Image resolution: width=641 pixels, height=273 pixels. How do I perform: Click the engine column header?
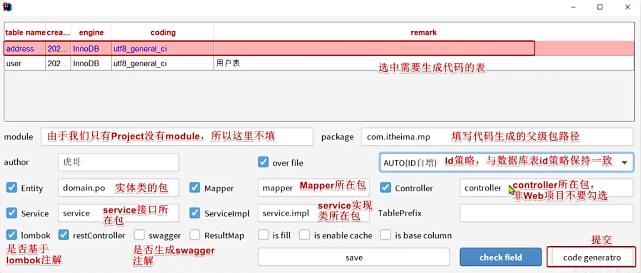click(91, 32)
